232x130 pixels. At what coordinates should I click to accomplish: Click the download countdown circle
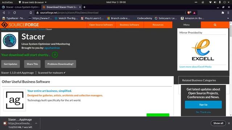pyautogui.click(x=55, y=55)
